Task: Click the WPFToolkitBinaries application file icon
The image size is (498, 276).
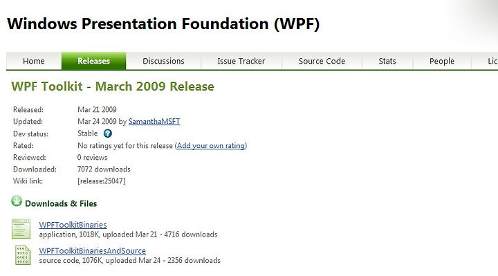Action: click(21, 229)
